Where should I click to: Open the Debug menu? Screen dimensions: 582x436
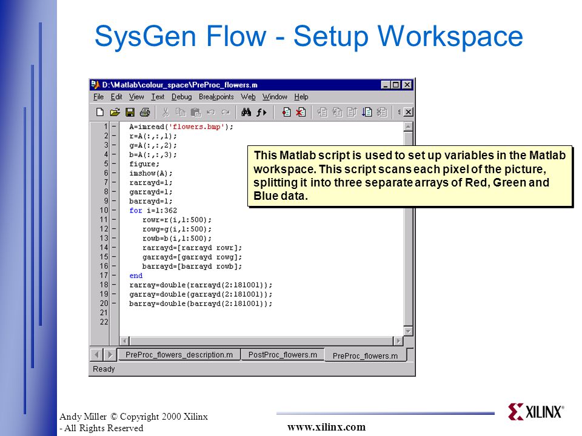coord(181,97)
